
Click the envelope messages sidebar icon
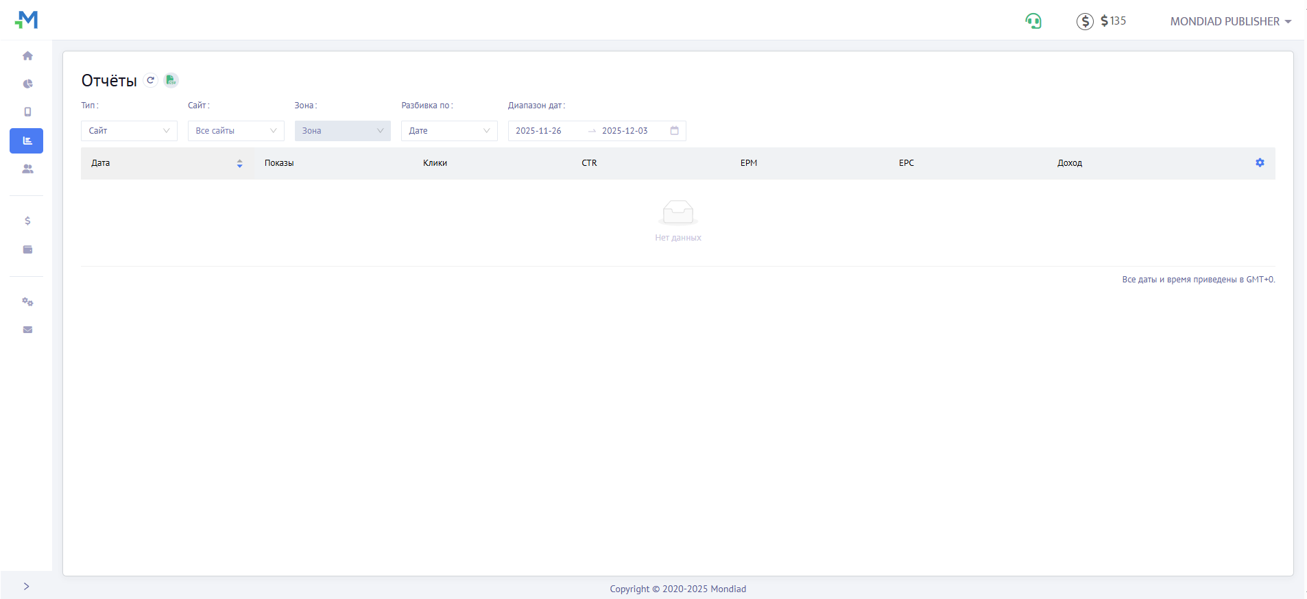click(x=27, y=330)
